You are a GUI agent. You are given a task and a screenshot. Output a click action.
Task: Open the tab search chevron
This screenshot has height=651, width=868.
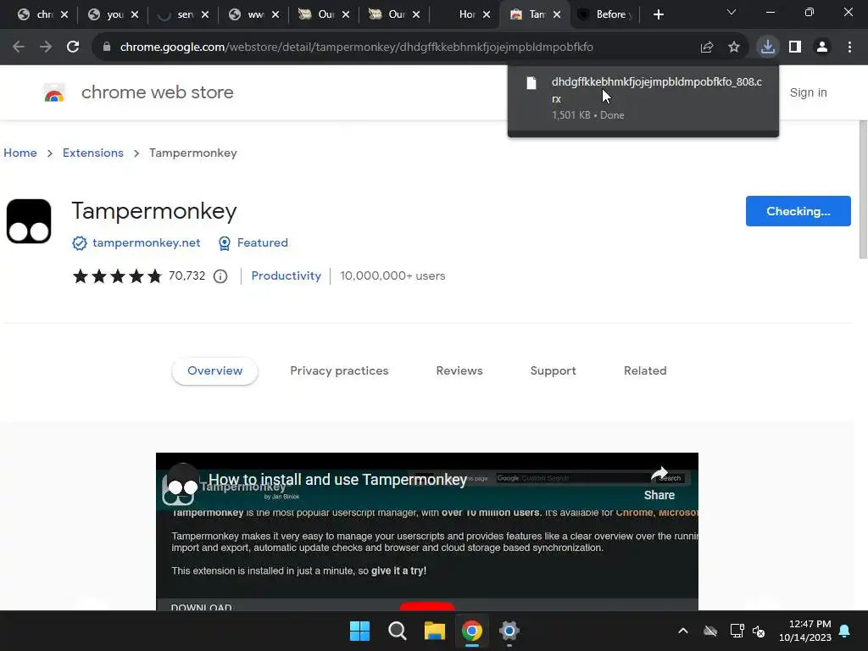732,12
